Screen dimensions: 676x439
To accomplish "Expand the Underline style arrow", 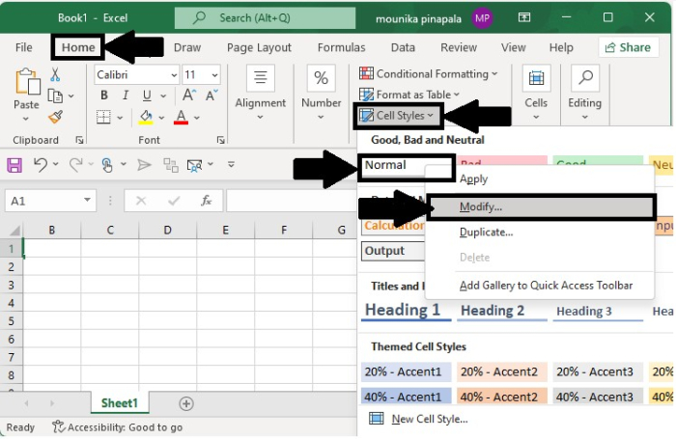I will click(x=163, y=96).
